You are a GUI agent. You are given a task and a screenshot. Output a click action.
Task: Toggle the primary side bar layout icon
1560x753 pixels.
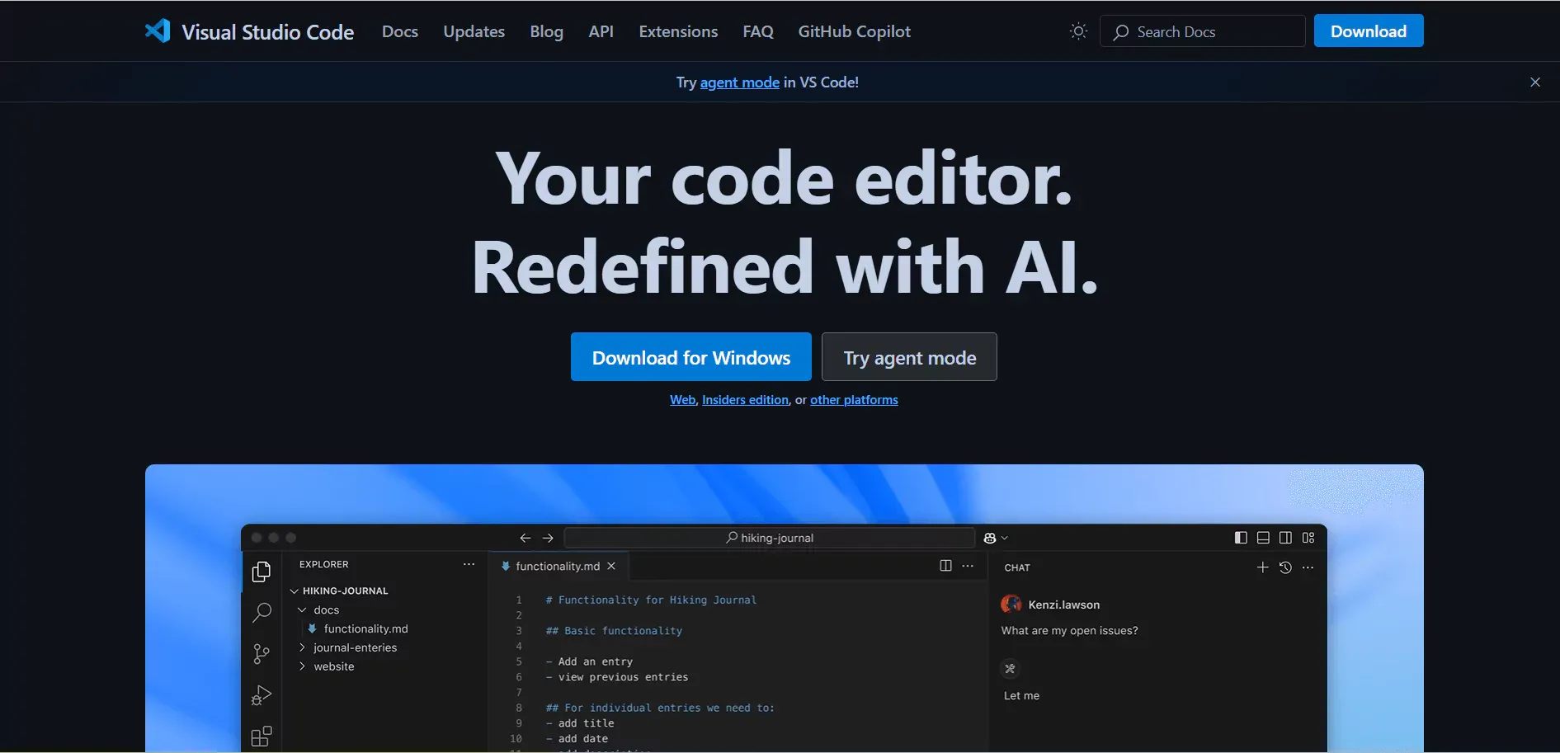point(1241,538)
